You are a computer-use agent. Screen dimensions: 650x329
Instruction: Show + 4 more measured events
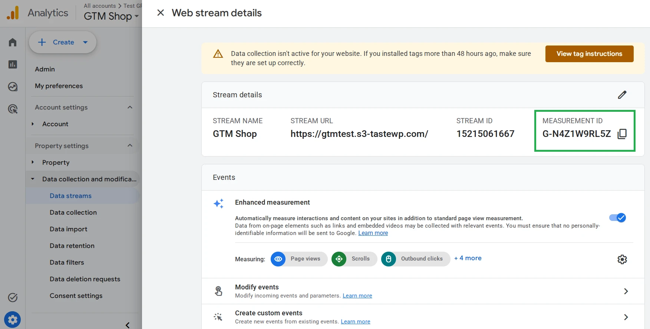pyautogui.click(x=468, y=258)
